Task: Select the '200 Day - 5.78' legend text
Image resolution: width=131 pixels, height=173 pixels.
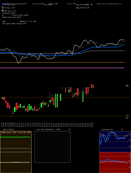Action: (10, 11)
